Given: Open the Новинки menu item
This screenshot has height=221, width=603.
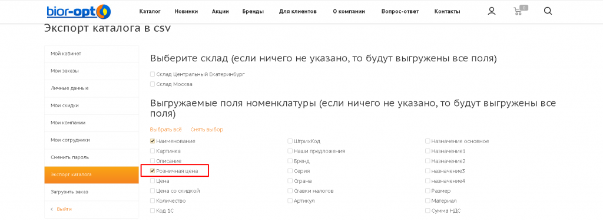Looking at the screenshot, I should (186, 12).
